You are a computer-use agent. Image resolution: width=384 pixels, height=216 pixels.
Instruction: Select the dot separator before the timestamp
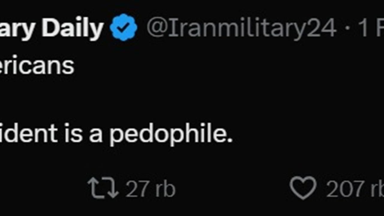(347, 28)
